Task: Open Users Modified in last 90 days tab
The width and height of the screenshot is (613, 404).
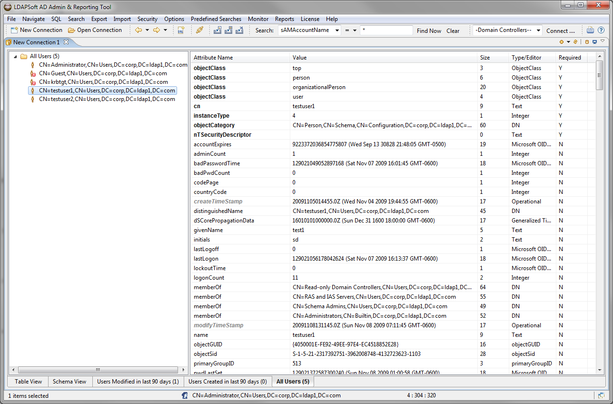Action: (138, 381)
